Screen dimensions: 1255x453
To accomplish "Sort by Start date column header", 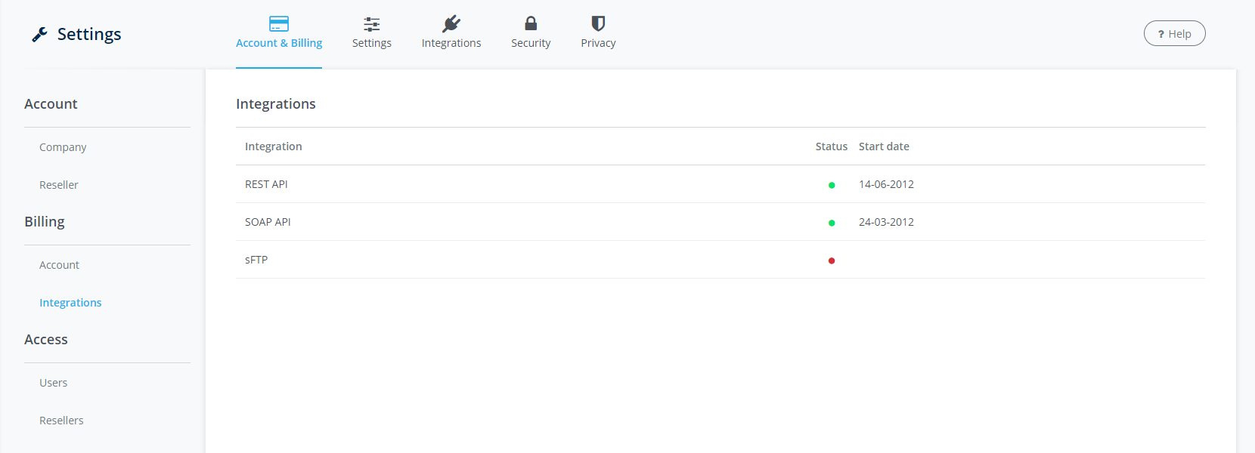I will pos(884,146).
